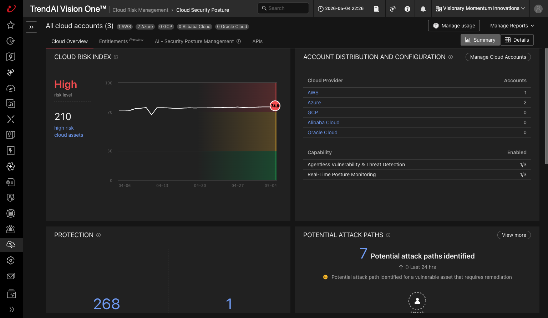548x318 pixels.
Task: Expand the panel using the >> button
Action: (31, 27)
